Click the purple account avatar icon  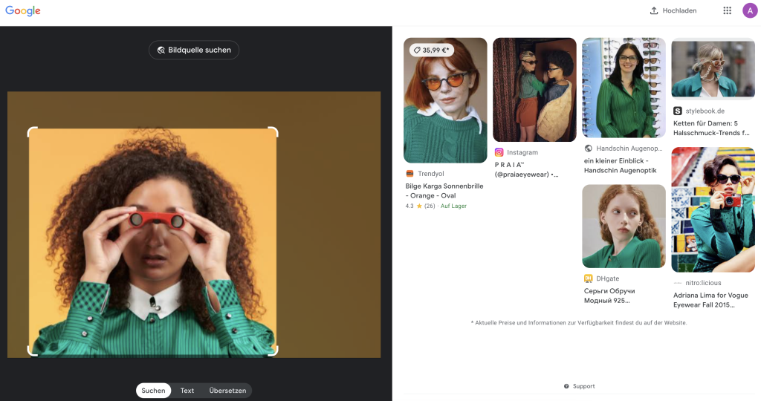pyautogui.click(x=749, y=10)
